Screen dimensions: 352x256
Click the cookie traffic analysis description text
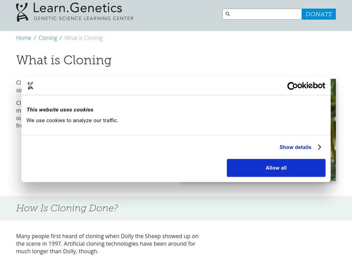[72, 120]
